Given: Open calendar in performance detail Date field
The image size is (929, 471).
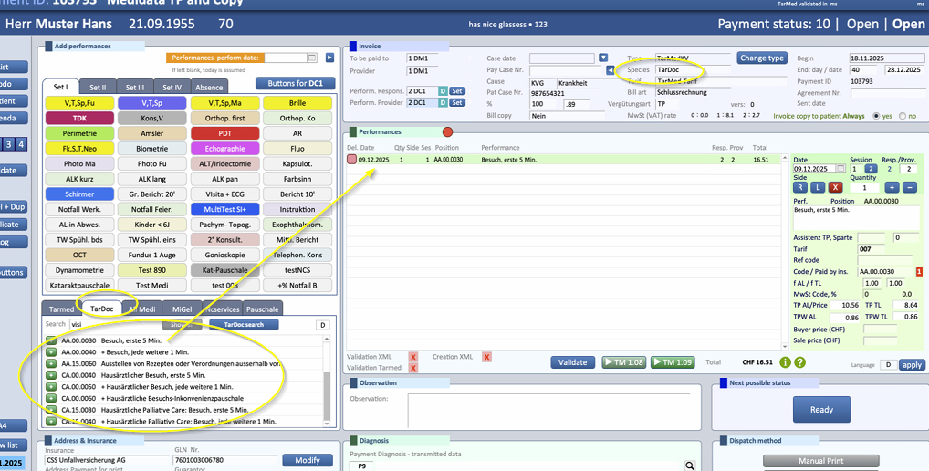Looking at the screenshot, I should tap(840, 169).
